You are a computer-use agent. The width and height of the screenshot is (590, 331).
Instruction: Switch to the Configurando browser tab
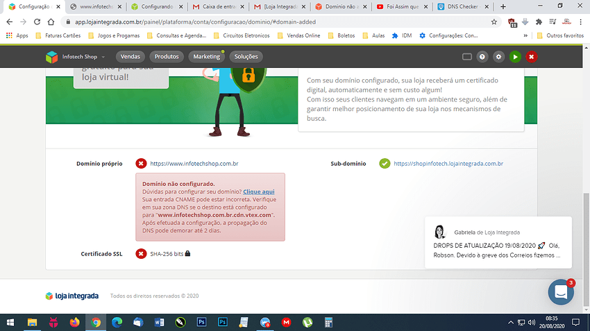click(157, 6)
